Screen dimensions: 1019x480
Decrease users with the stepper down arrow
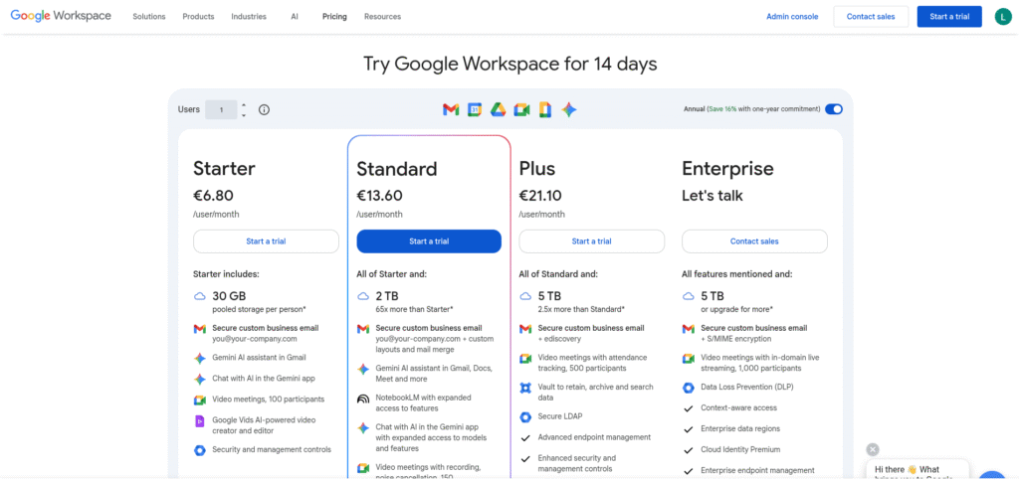click(x=244, y=115)
